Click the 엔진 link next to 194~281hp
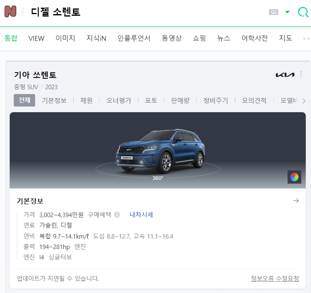This screenshot has width=311, height=293. tap(80, 247)
